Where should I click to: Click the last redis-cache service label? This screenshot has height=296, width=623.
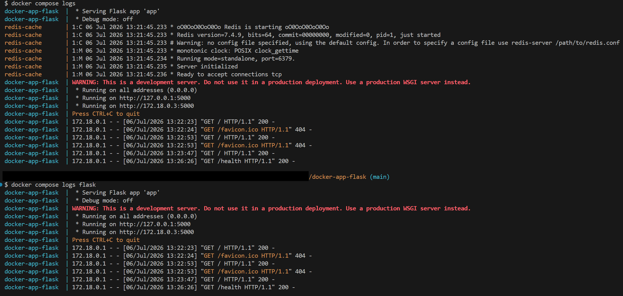point(23,74)
